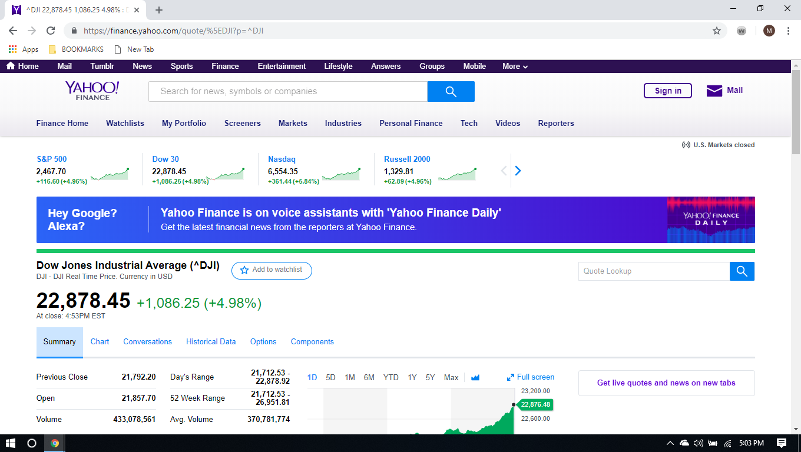The width and height of the screenshot is (801, 452).
Task: Click the Cortana circle in taskbar
Action: tap(32, 443)
